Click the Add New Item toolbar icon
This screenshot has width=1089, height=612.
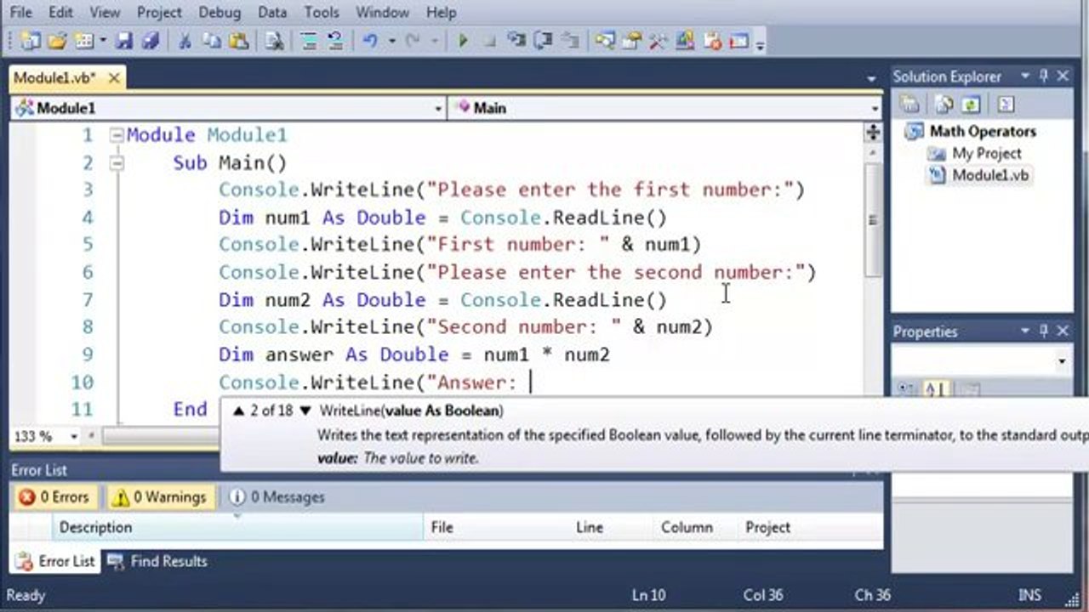tap(83, 41)
